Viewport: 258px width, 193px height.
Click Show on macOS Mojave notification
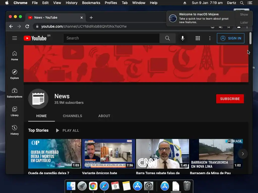244,14
